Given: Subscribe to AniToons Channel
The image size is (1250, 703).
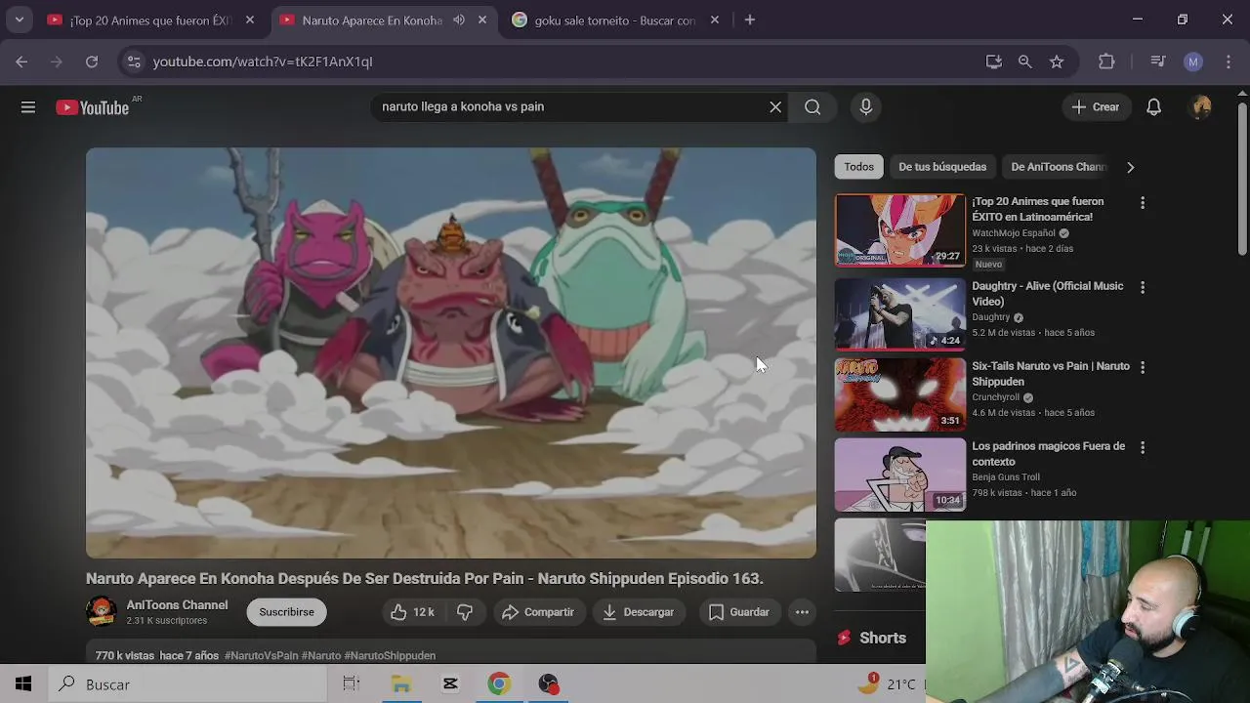Looking at the screenshot, I should click(x=286, y=612).
